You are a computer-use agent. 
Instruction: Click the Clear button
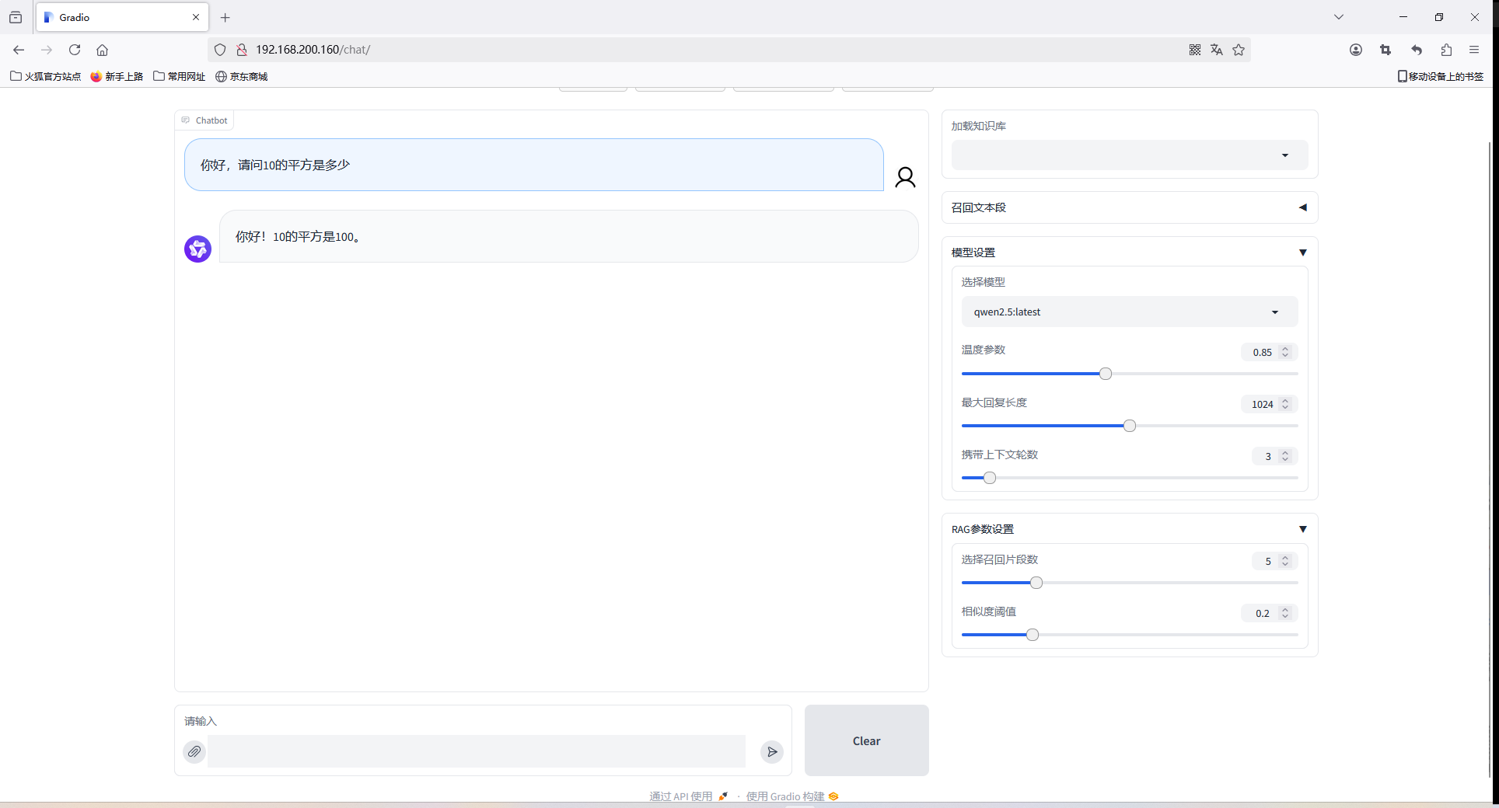[x=867, y=740]
